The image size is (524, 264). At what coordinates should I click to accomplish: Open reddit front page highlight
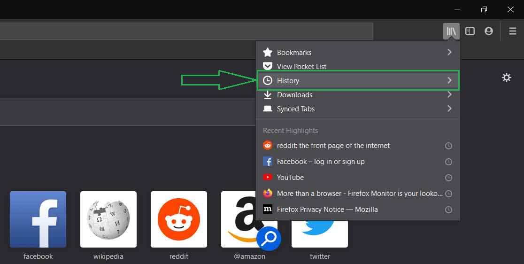333,146
